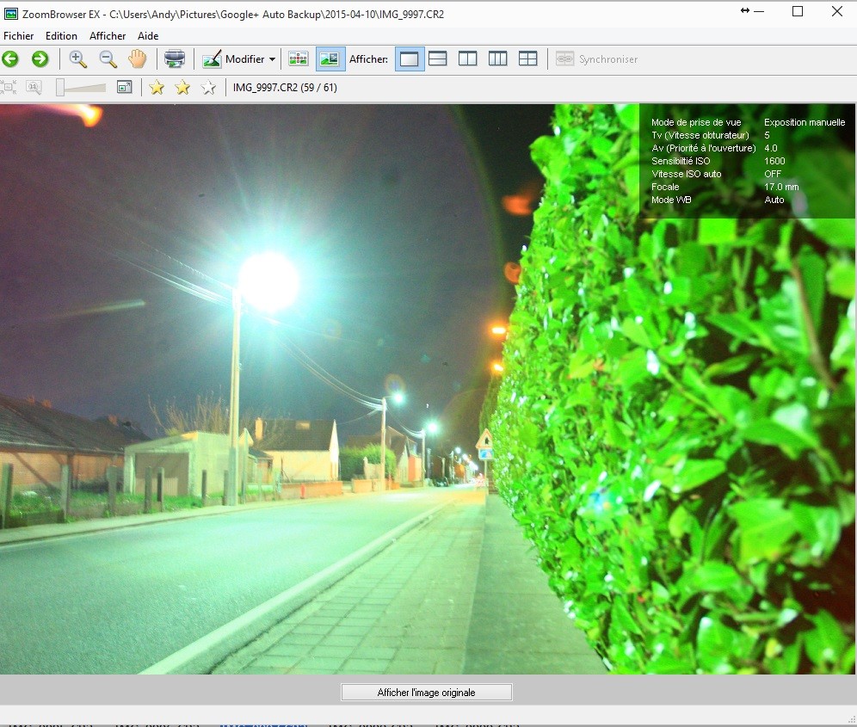Image resolution: width=857 pixels, height=727 pixels.
Task: Click the '17.0 mm' focal length value
Action: coord(781,187)
